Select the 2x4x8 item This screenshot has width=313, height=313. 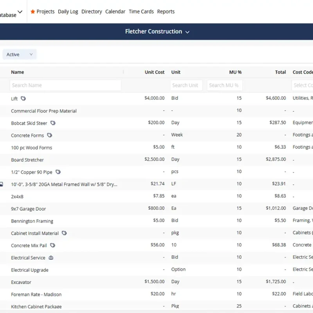(x=17, y=197)
